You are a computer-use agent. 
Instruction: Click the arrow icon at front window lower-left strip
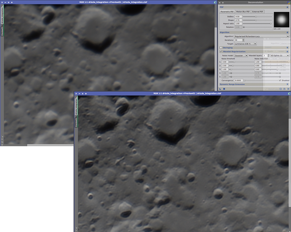pos(76,227)
